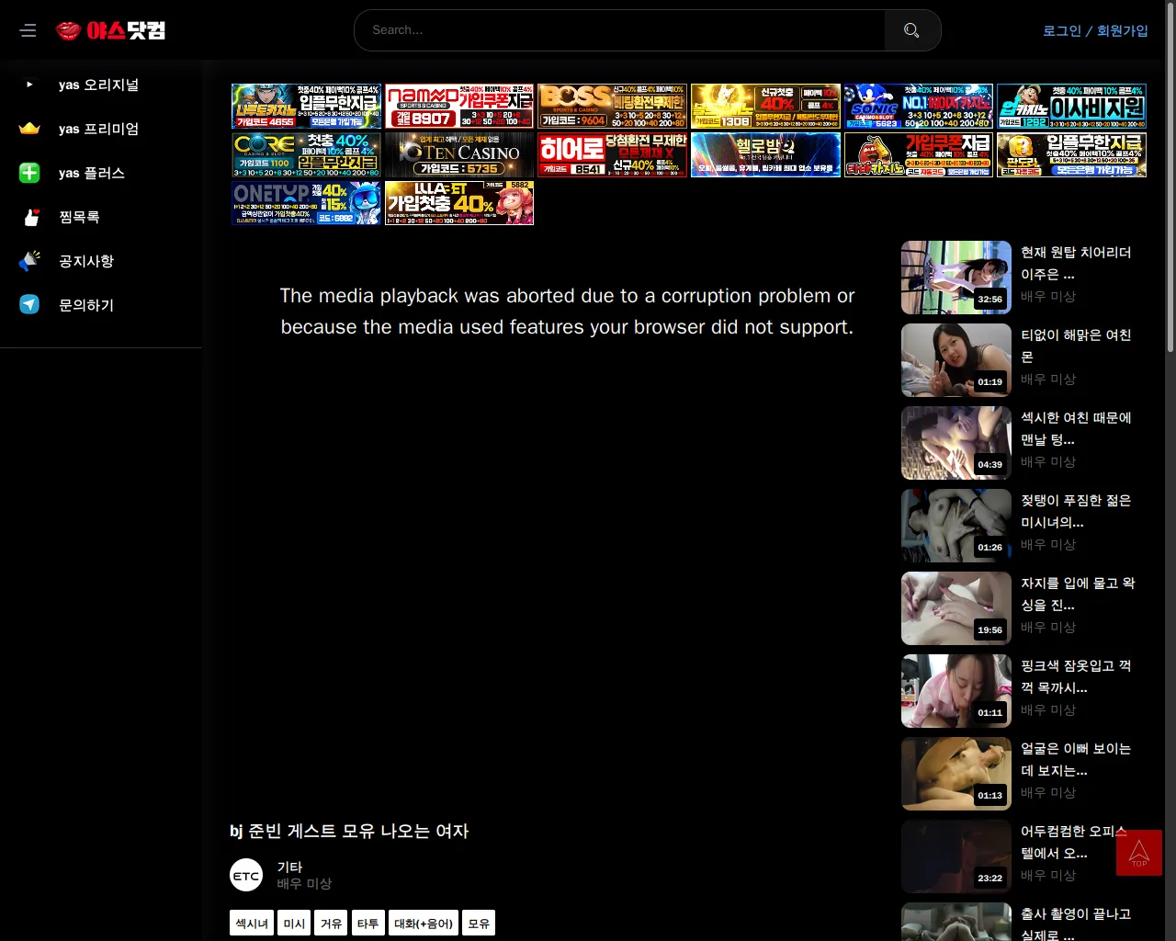Click the green plus icon for yas 플러스
This screenshot has height=941, width=1176.
click(x=29, y=173)
